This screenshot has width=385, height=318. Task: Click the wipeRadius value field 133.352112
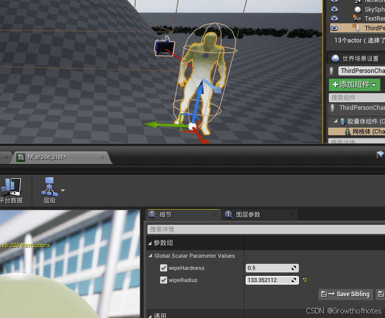click(x=268, y=280)
